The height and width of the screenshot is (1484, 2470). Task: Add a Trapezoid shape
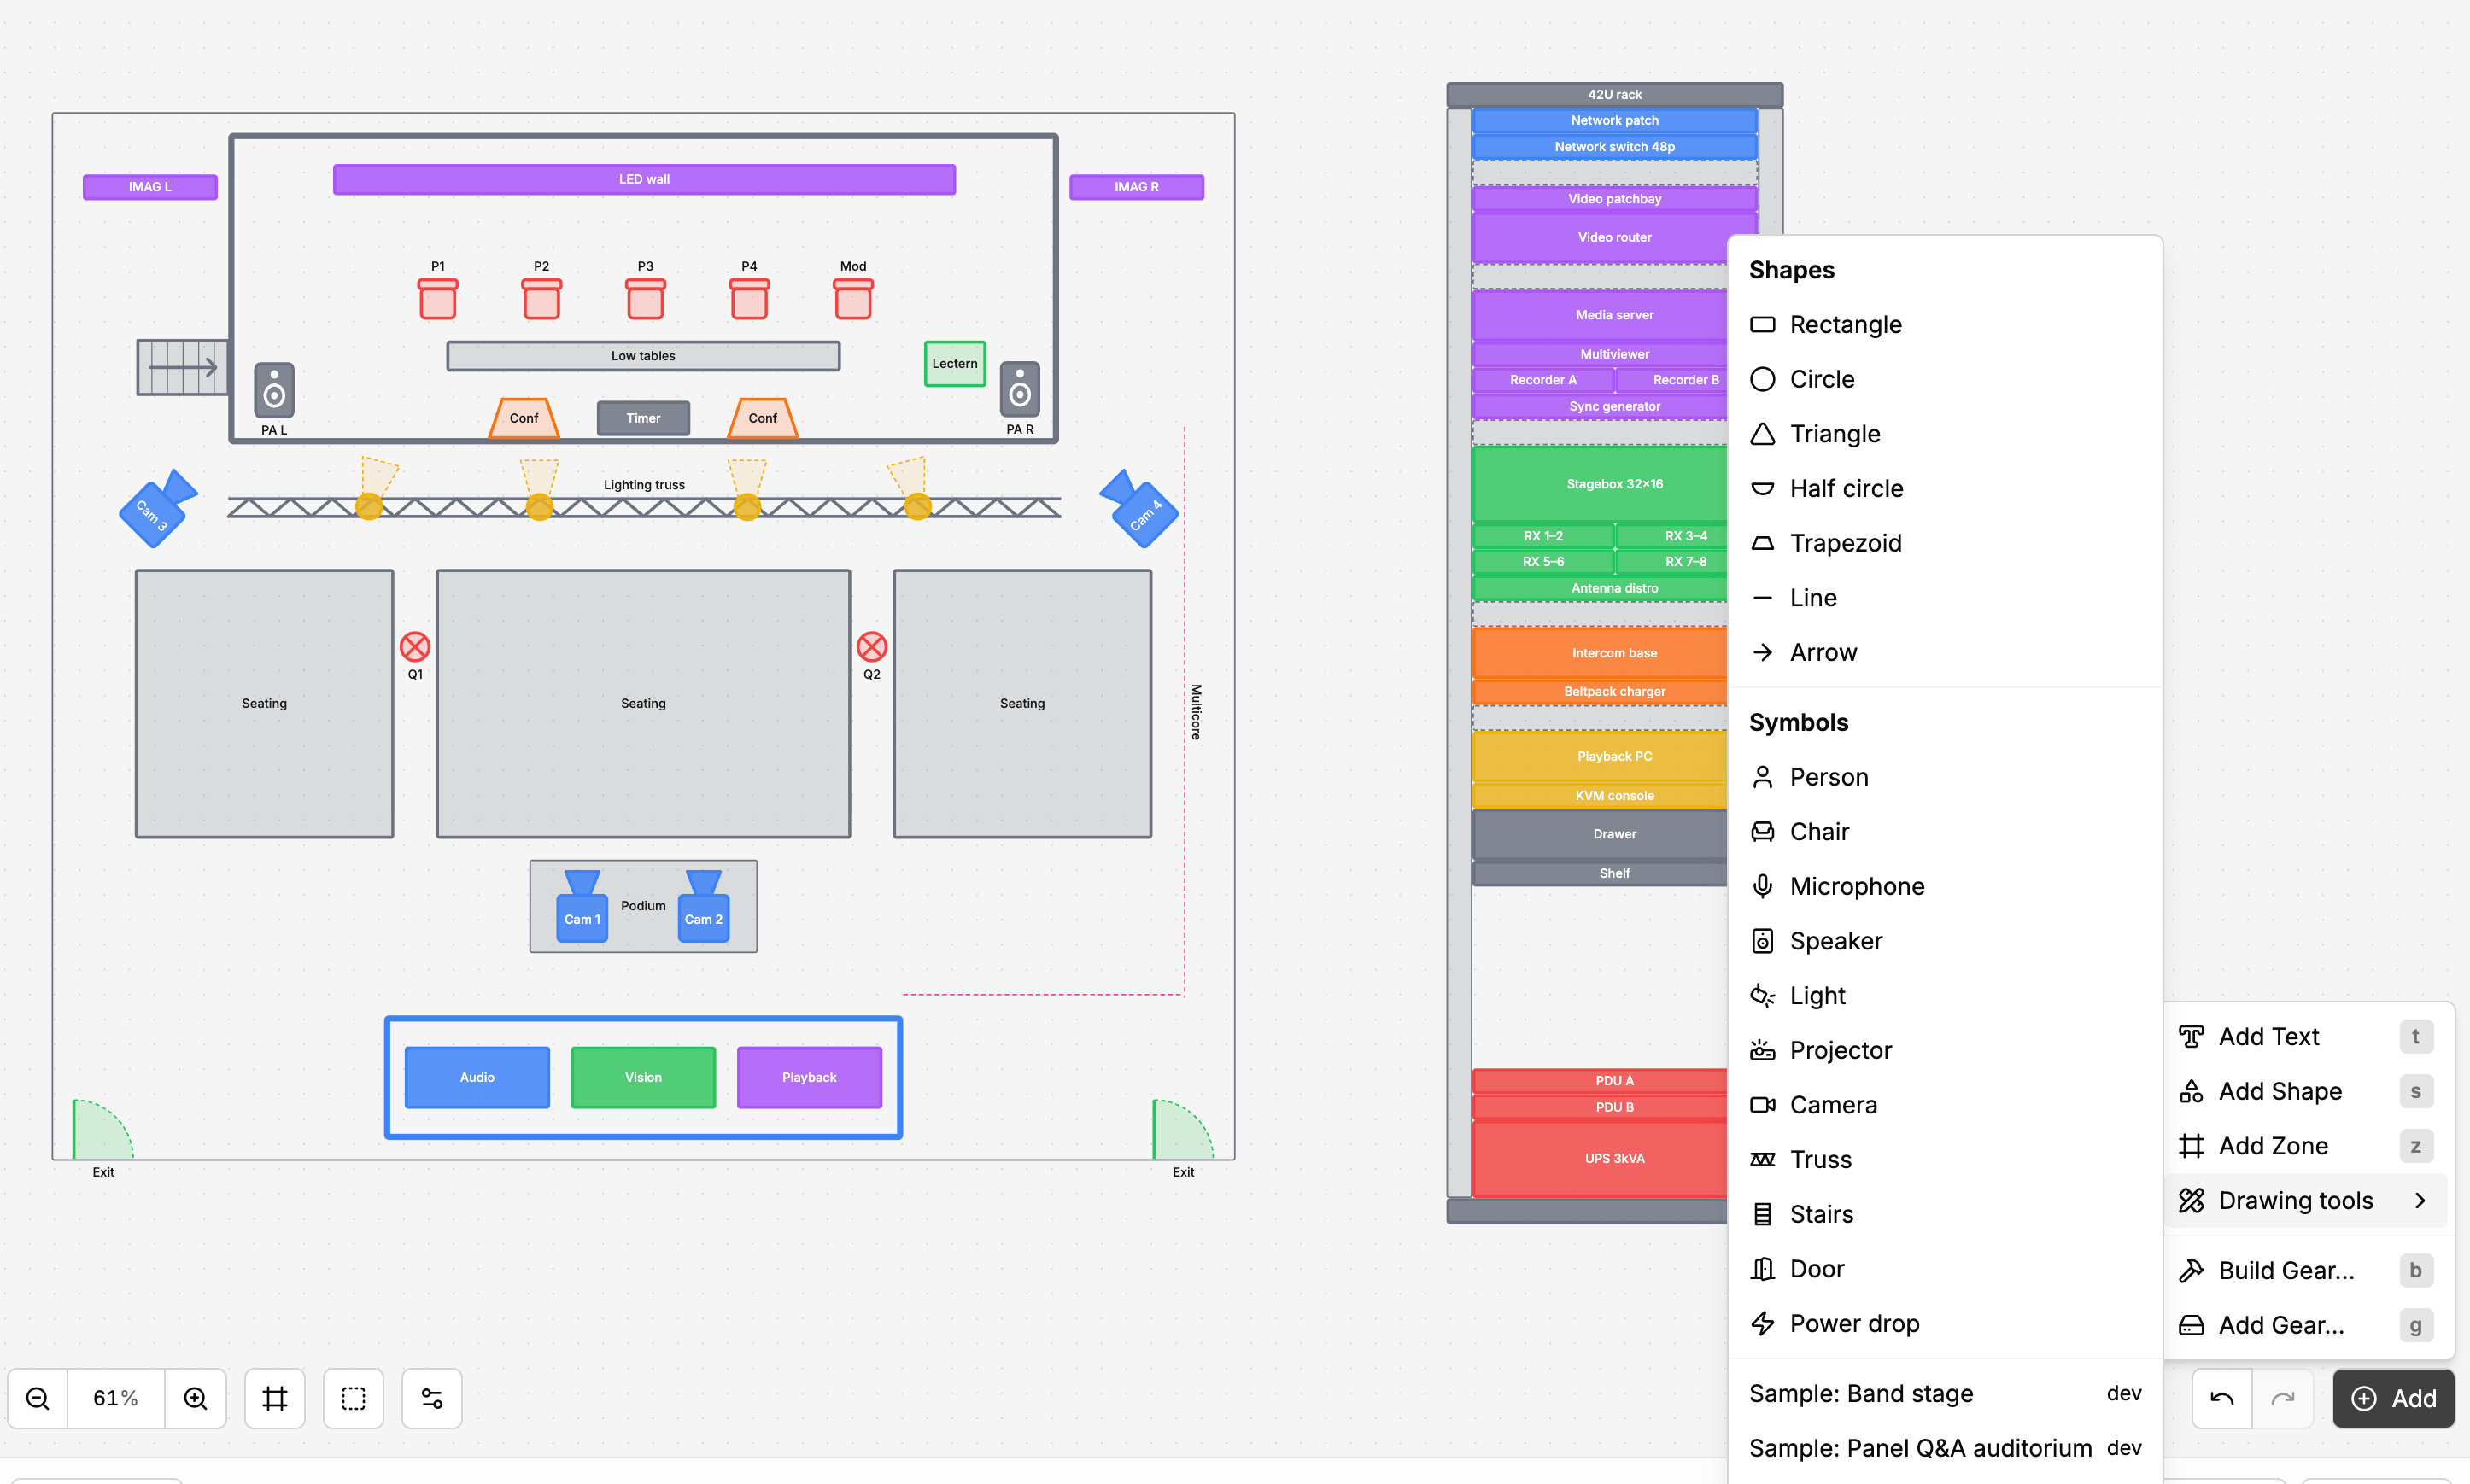[1945, 543]
